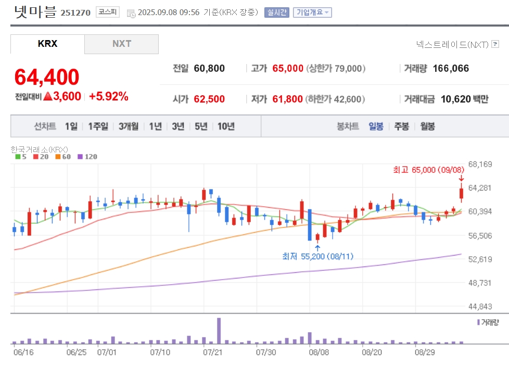509x367 pixels.
Task: Click the 최저 55,200 low marker arrow
Action: click(317, 248)
